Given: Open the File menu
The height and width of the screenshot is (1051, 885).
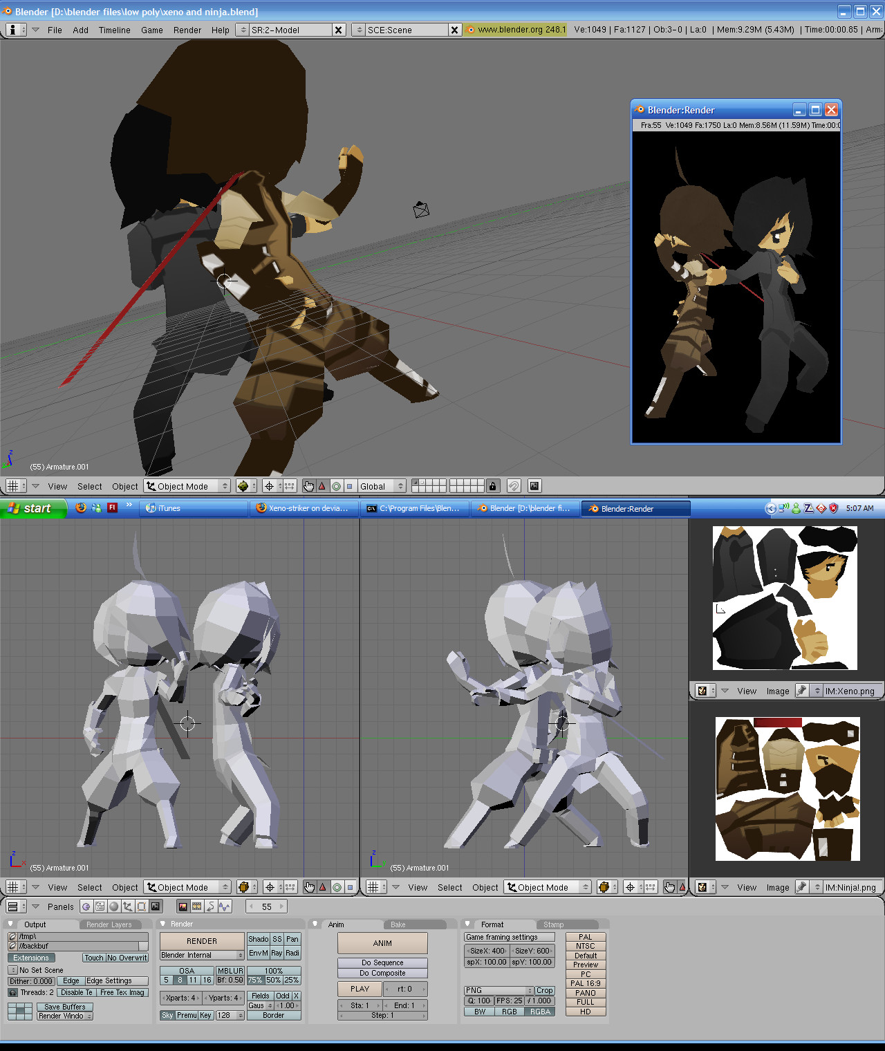Looking at the screenshot, I should tap(55, 30).
